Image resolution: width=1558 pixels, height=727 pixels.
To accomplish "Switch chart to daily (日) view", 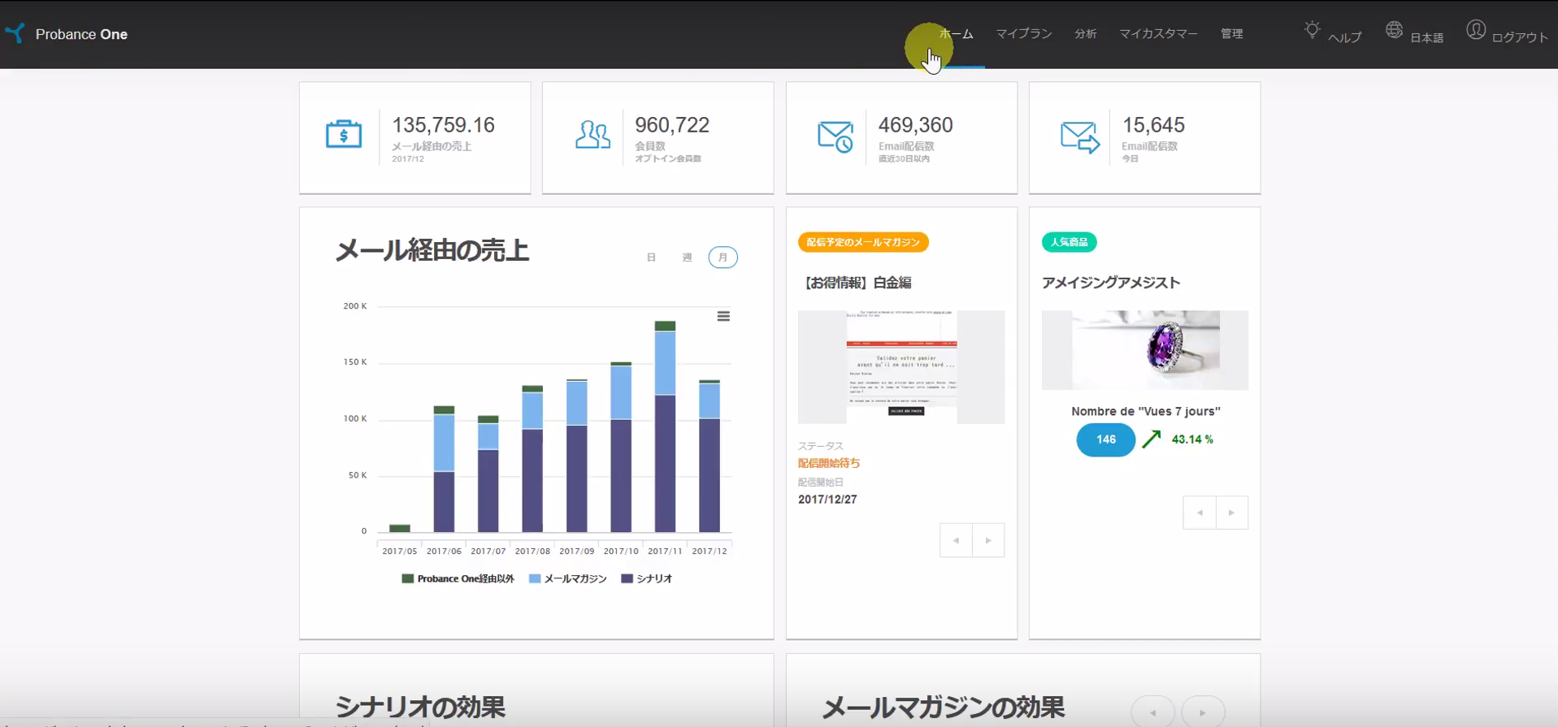I will [x=651, y=257].
